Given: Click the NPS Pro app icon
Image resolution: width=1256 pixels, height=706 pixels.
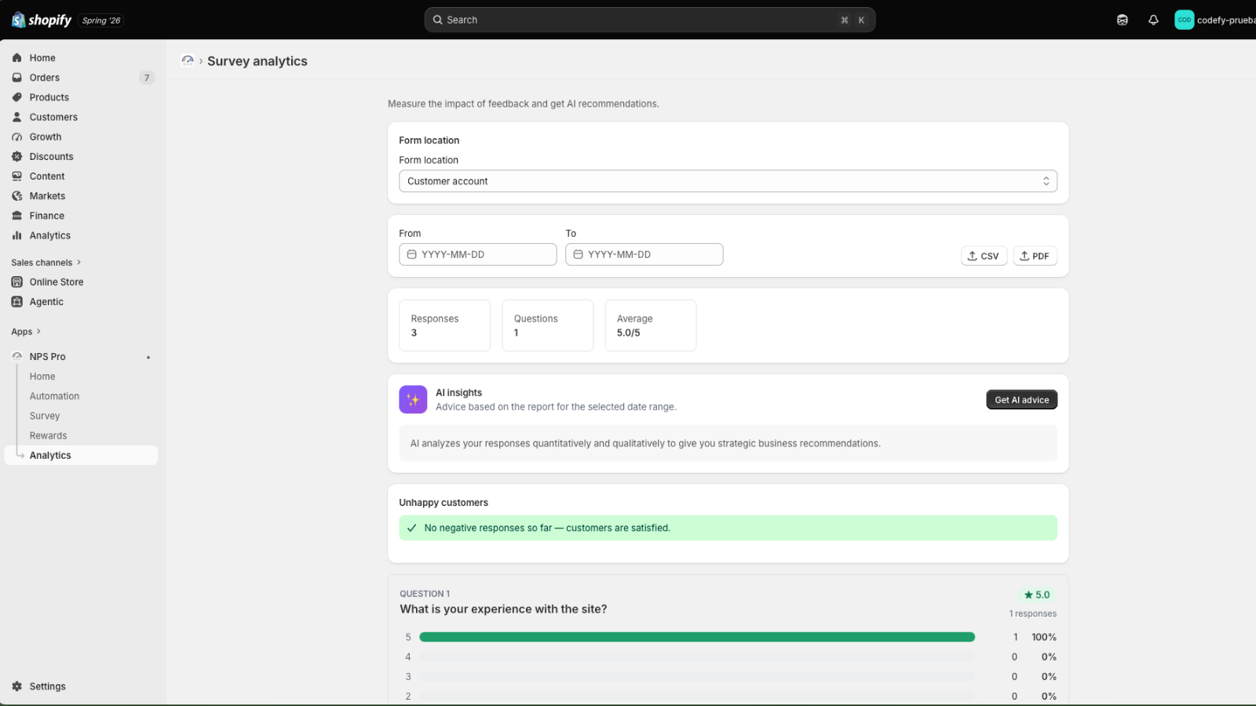Looking at the screenshot, I should (x=17, y=357).
